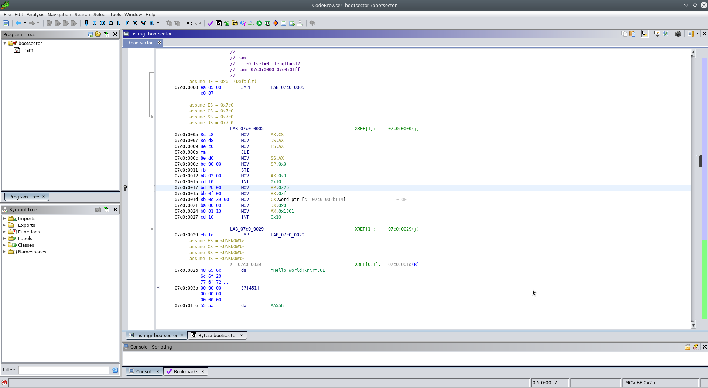Undo the last action
This screenshot has width=708, height=388.
(x=189, y=23)
